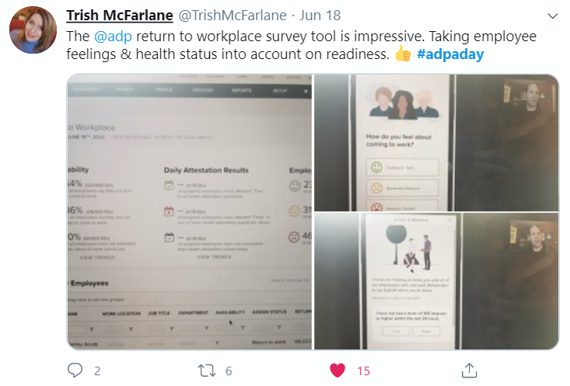This screenshot has width=570, height=386.
Task: Click the reply count 2
Action: [97, 370]
